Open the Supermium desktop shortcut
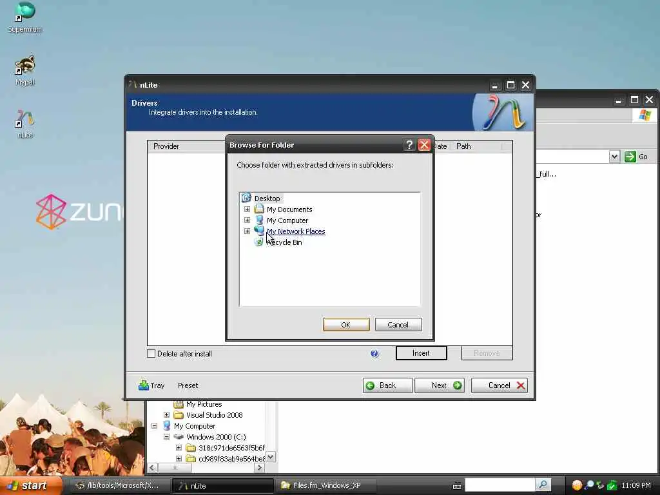660x495 pixels. [24, 17]
